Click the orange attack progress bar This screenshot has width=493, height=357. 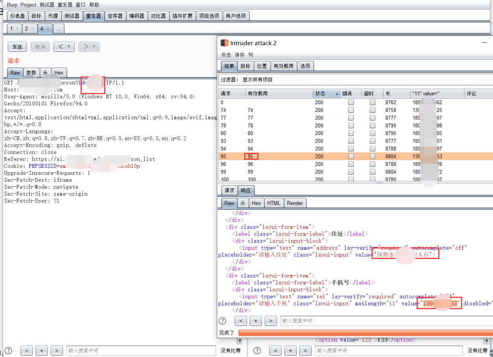coord(366,333)
